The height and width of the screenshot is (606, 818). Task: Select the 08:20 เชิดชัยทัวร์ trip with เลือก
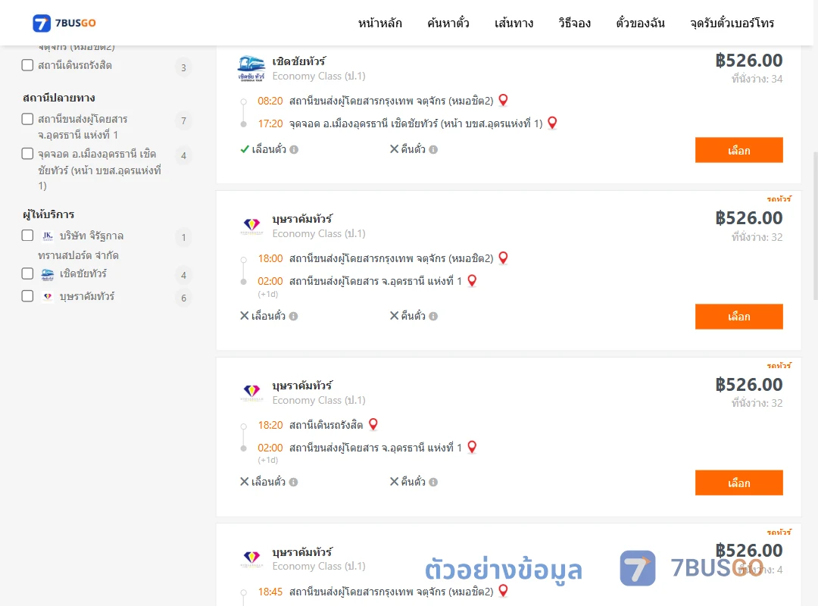click(738, 150)
